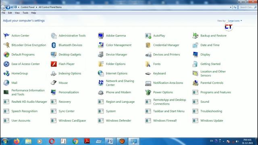The height and width of the screenshot is (145, 258).
Task: Click the Keyboard icon
Action: tap(148, 73)
